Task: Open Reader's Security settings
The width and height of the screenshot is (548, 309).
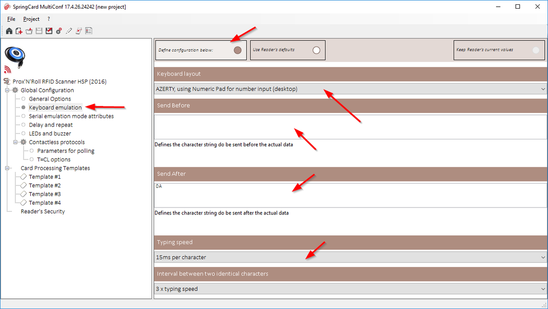Action: 43,211
